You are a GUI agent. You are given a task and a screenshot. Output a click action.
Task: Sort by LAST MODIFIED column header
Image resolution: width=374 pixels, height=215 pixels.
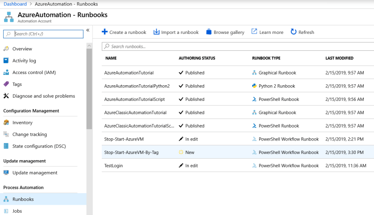pyautogui.click(x=339, y=58)
